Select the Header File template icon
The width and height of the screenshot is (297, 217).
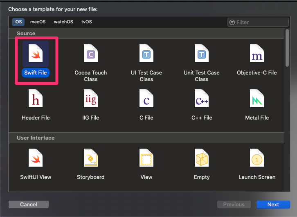36,98
